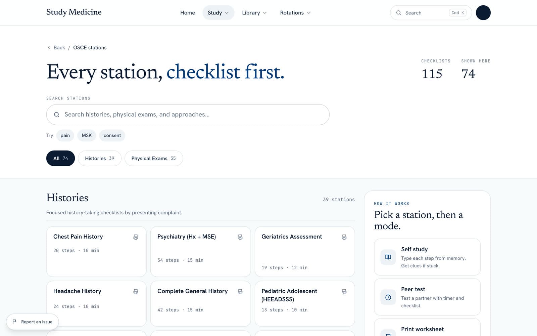Switch to the Histories filter tab
The image size is (537, 336).
(100, 158)
